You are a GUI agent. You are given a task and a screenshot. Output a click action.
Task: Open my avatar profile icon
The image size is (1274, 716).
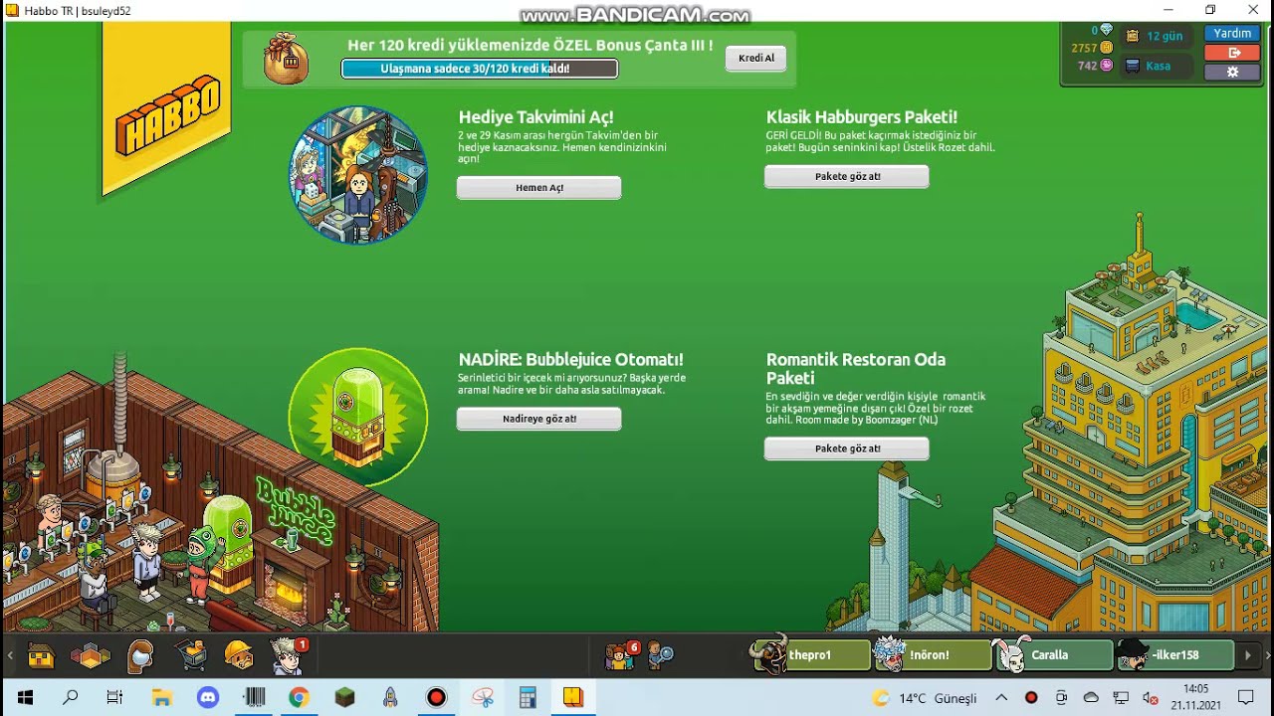[288, 655]
